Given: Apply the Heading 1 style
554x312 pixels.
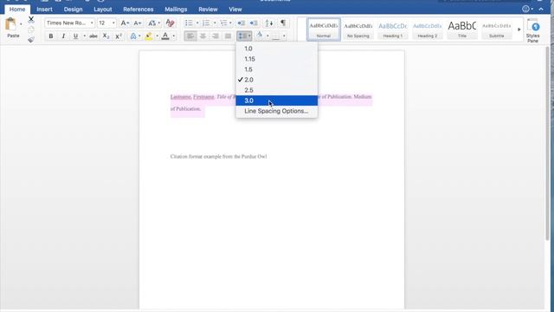Looking at the screenshot, I should pyautogui.click(x=392, y=29).
